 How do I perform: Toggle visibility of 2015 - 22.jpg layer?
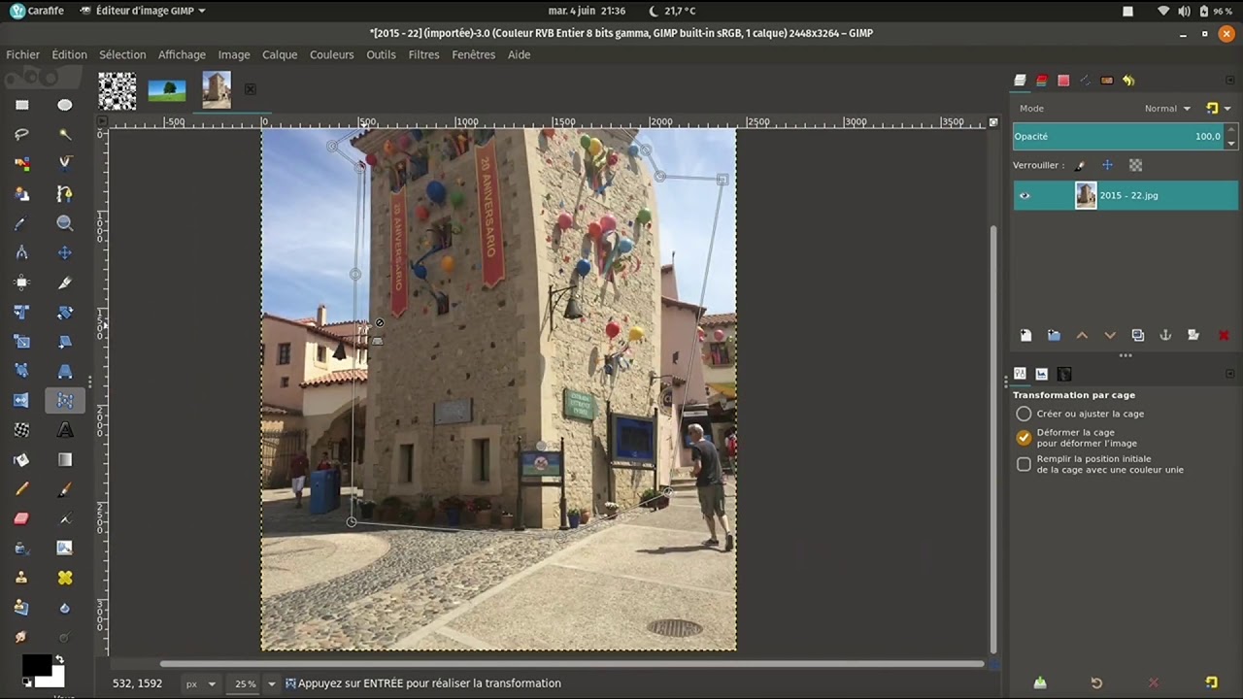tap(1025, 195)
